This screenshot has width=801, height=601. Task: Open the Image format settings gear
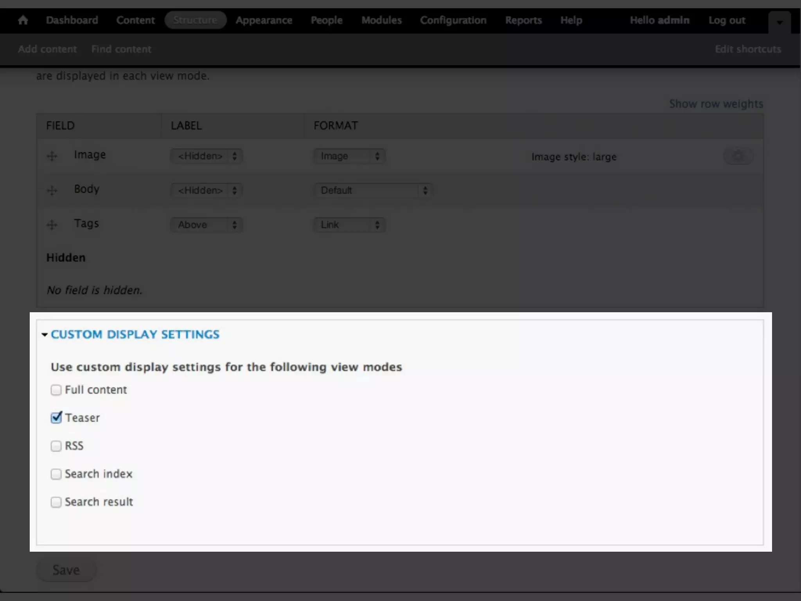(x=738, y=156)
